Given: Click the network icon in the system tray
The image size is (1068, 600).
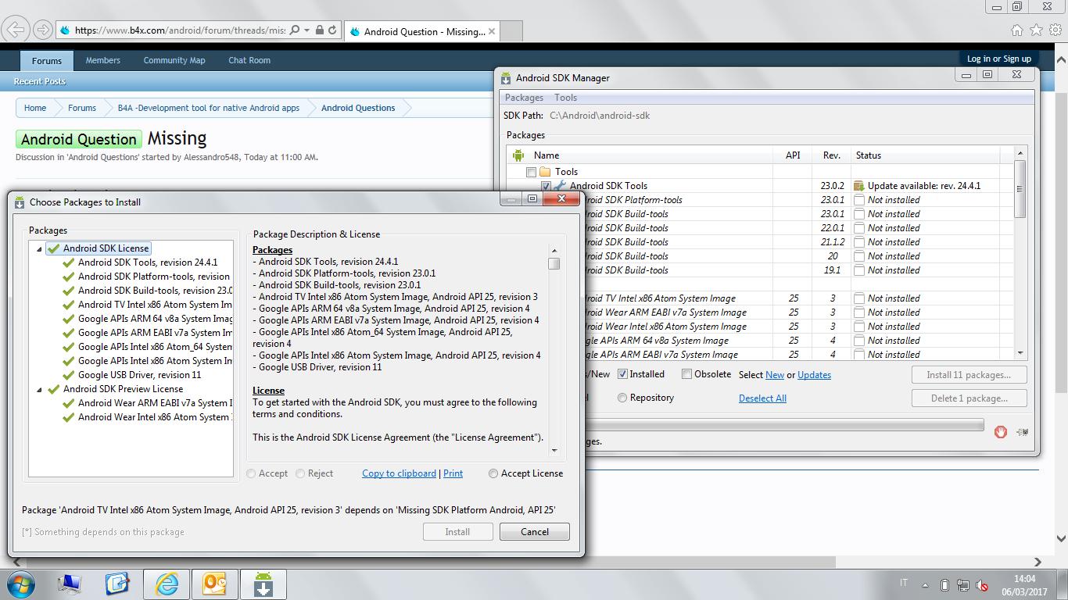Looking at the screenshot, I should point(963,585).
